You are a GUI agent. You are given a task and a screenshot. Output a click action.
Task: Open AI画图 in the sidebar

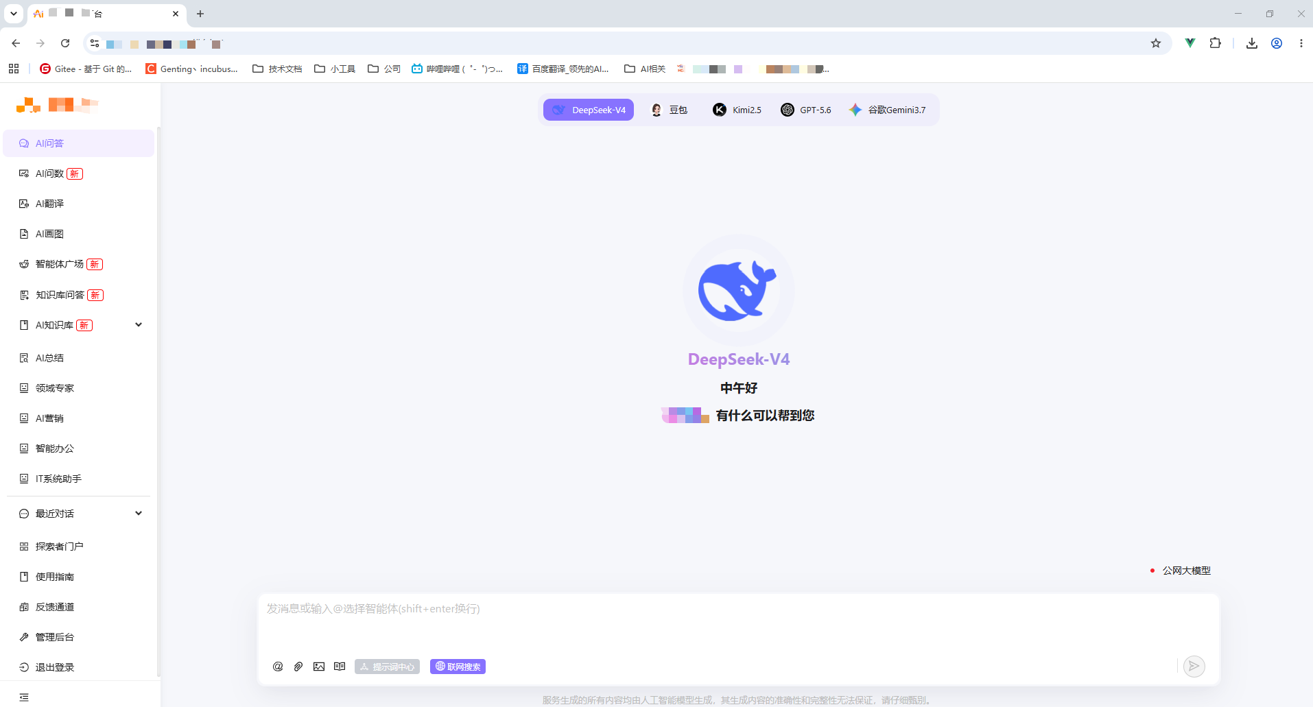79,234
